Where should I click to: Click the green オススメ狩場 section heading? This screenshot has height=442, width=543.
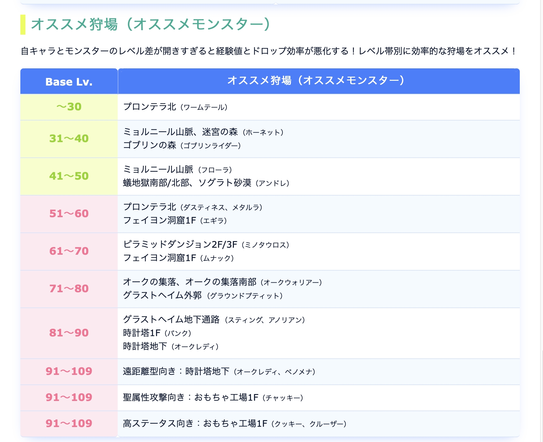[x=150, y=24]
